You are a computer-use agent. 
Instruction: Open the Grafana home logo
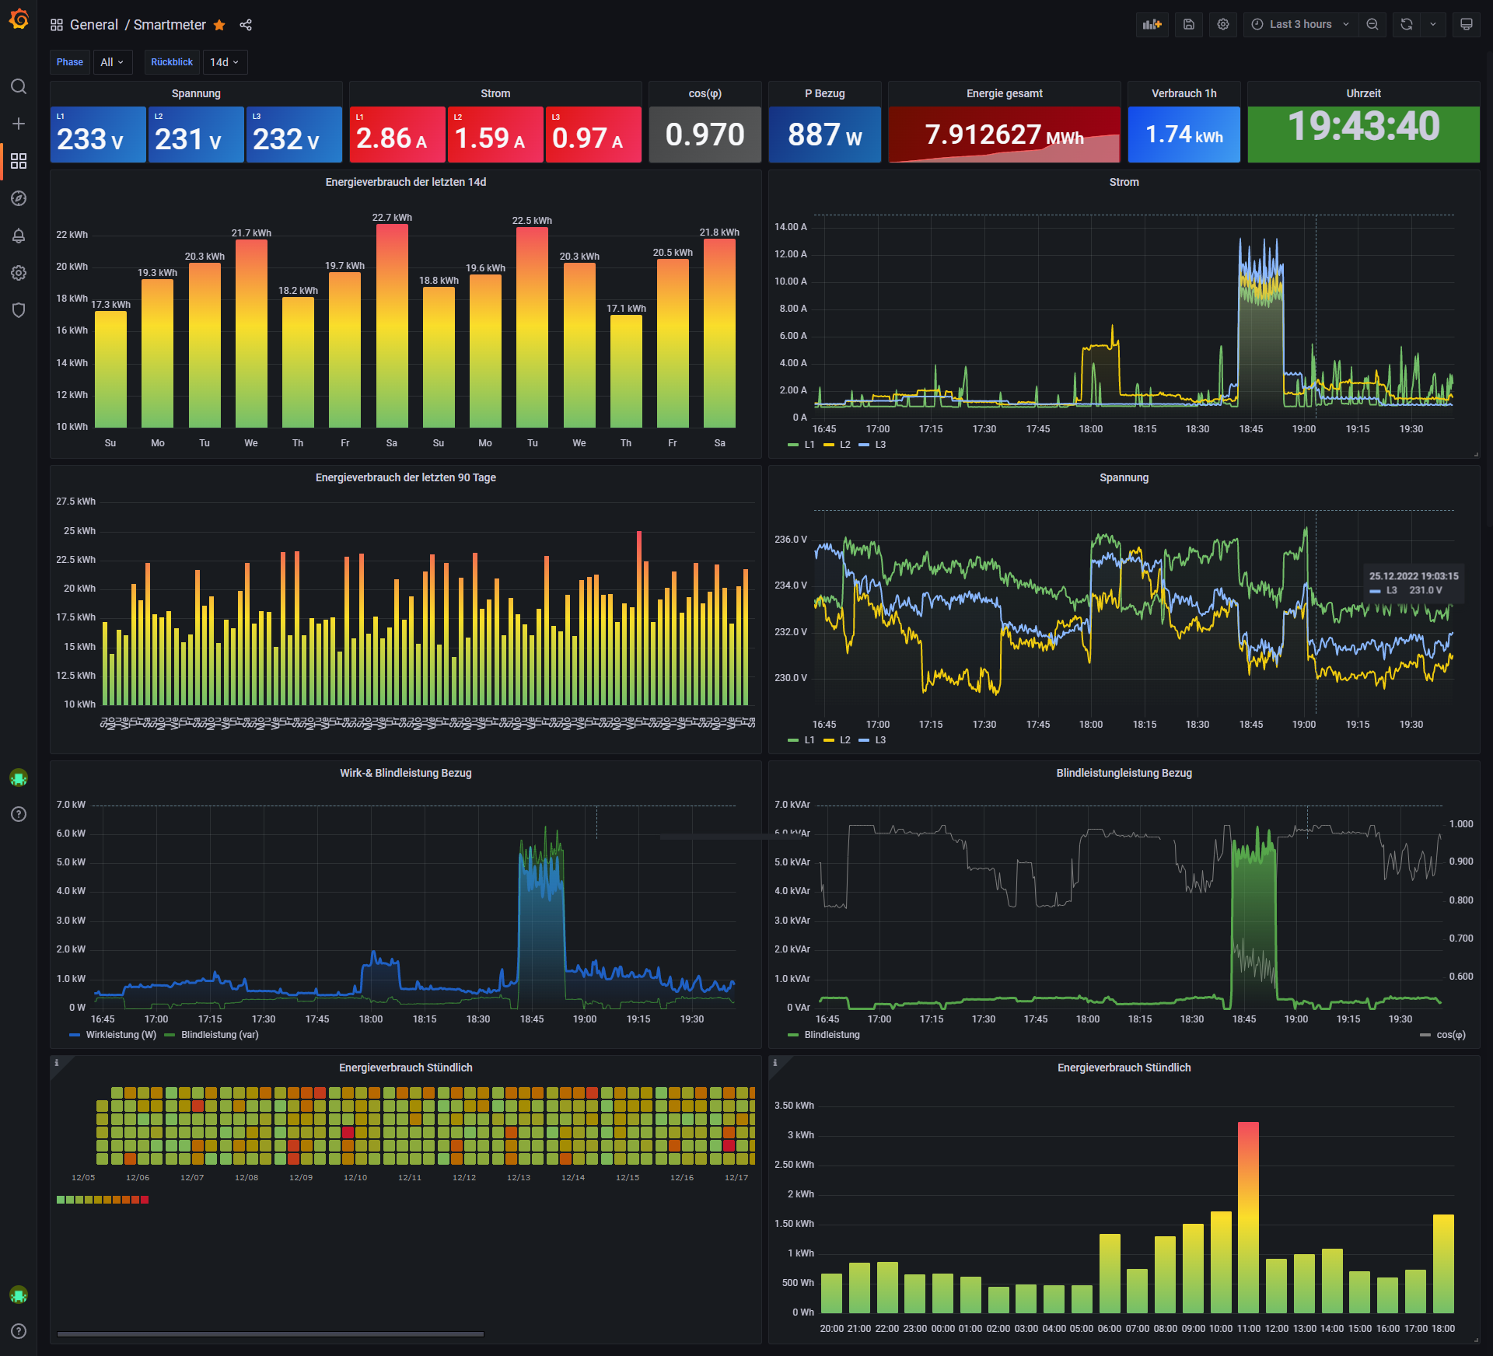[x=19, y=19]
